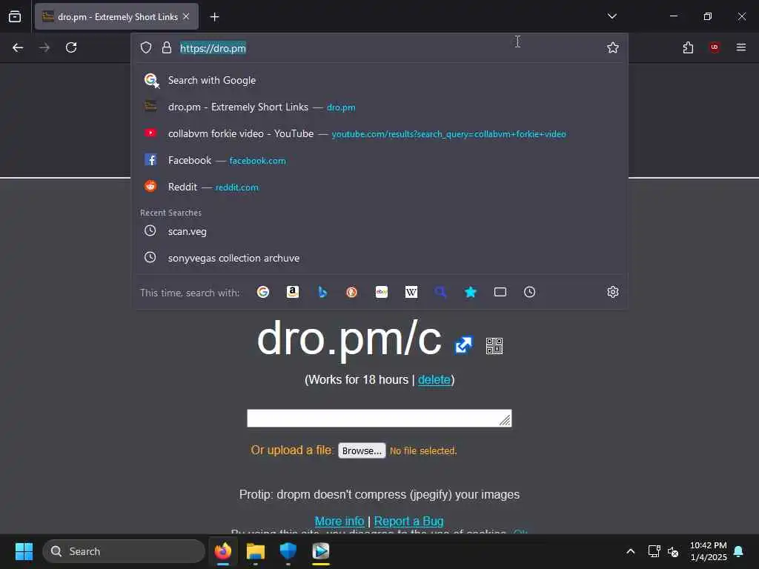Pick recent search sonyvegas collection archuve

pos(379,258)
